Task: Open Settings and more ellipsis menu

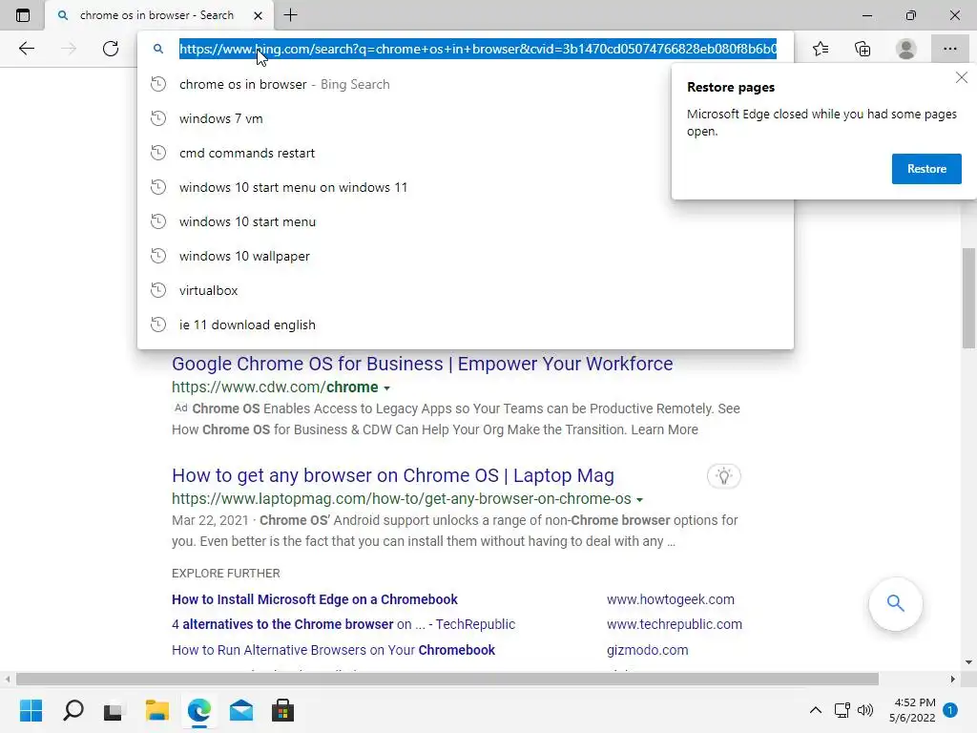Action: (x=949, y=49)
